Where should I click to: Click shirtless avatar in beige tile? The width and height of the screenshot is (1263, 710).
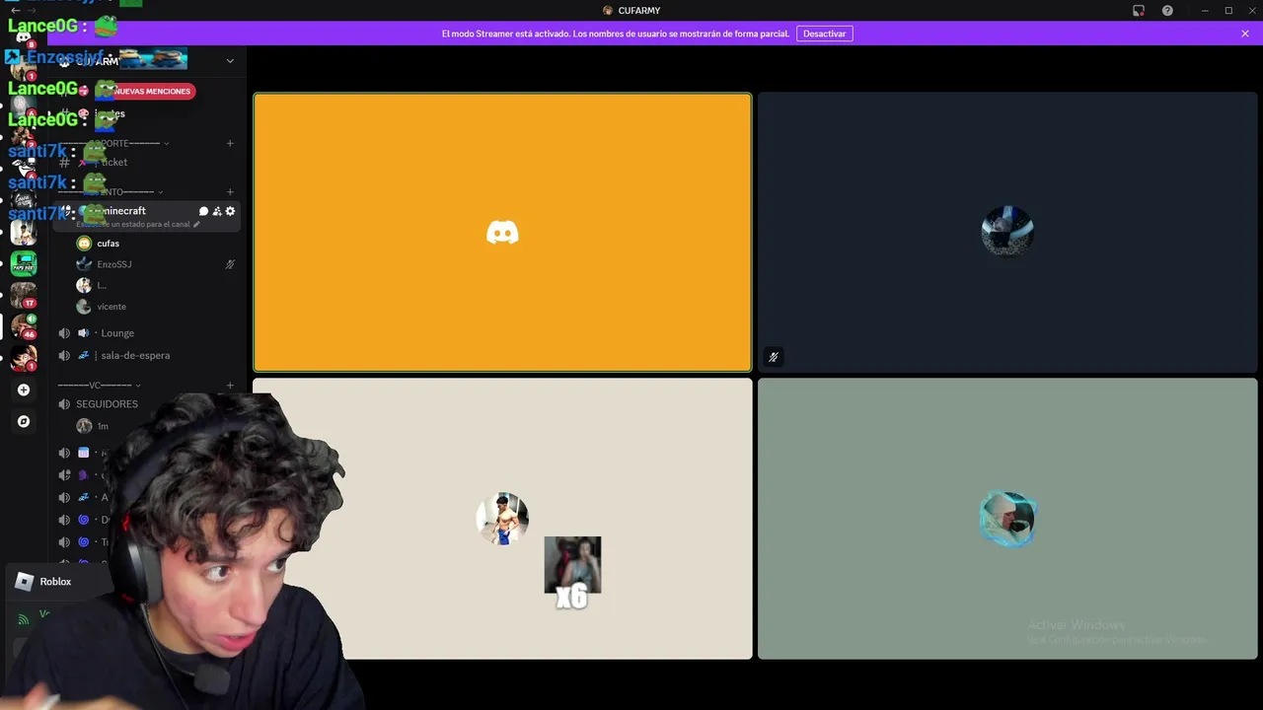pos(502,519)
